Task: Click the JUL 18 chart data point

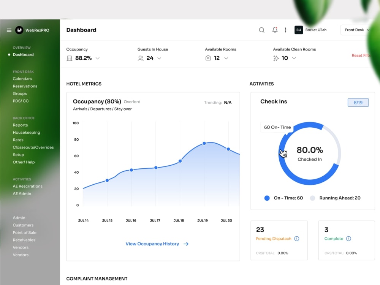Action: (180, 161)
